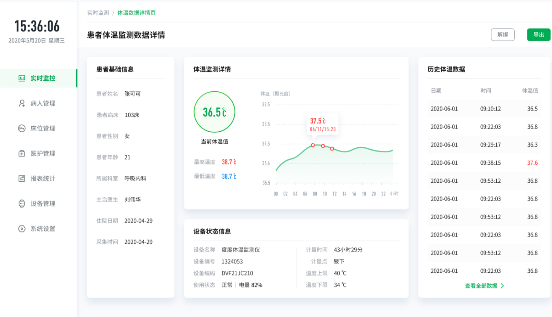This screenshot has height=317, width=552.
Task: Click 计量时间 value 43小时29分
Action: tap(348, 250)
